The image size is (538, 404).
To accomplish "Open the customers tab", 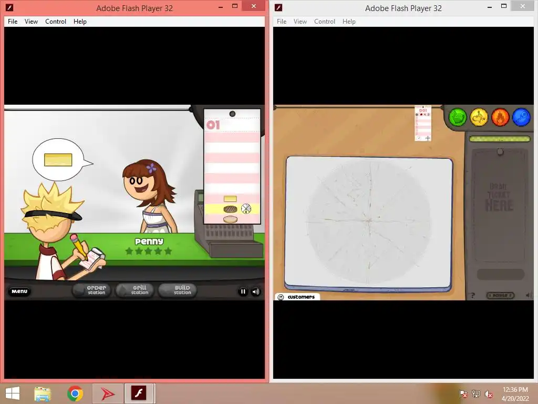I will tap(297, 297).
